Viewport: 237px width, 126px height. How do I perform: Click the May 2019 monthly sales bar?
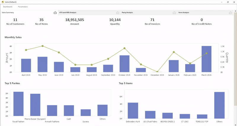(x=42, y=64)
